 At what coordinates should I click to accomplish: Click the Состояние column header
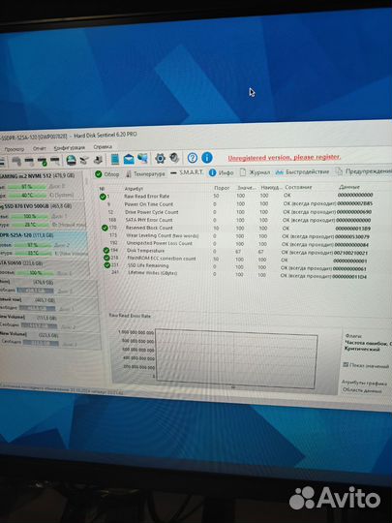pyautogui.click(x=298, y=188)
